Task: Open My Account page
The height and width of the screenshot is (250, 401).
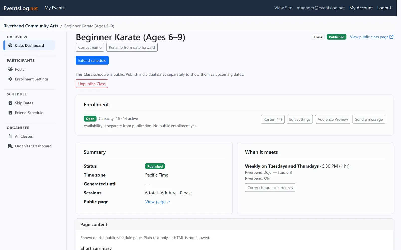Action: pos(361,8)
